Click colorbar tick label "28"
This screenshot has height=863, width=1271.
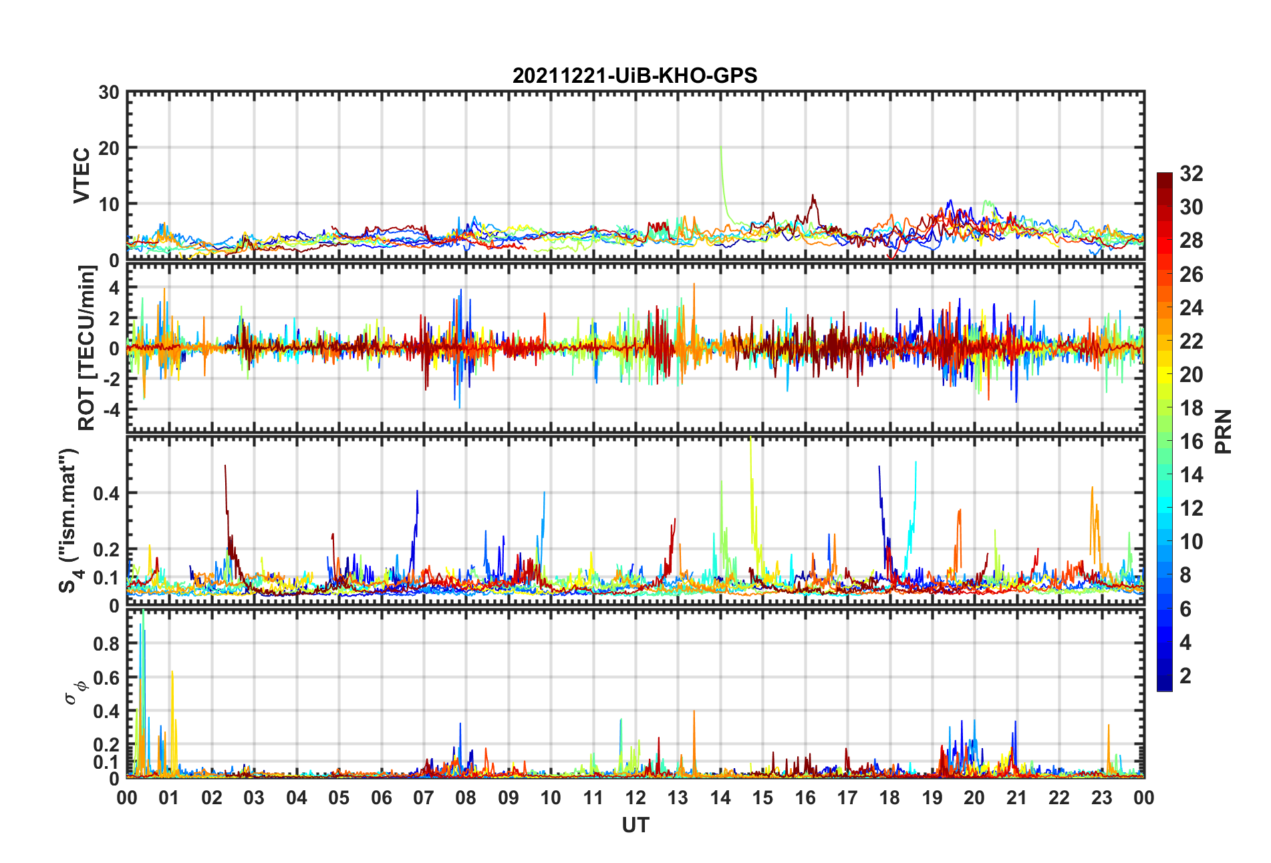tap(1191, 240)
